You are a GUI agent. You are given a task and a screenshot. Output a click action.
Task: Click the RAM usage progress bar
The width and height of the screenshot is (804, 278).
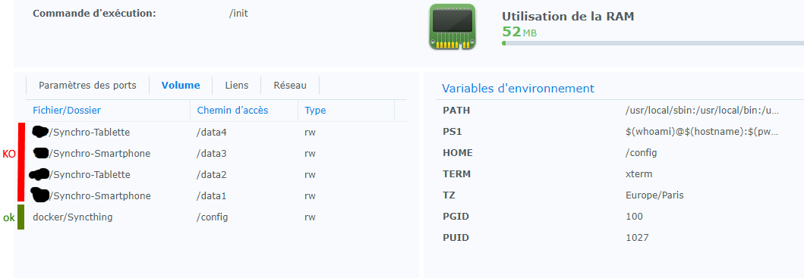point(653,43)
